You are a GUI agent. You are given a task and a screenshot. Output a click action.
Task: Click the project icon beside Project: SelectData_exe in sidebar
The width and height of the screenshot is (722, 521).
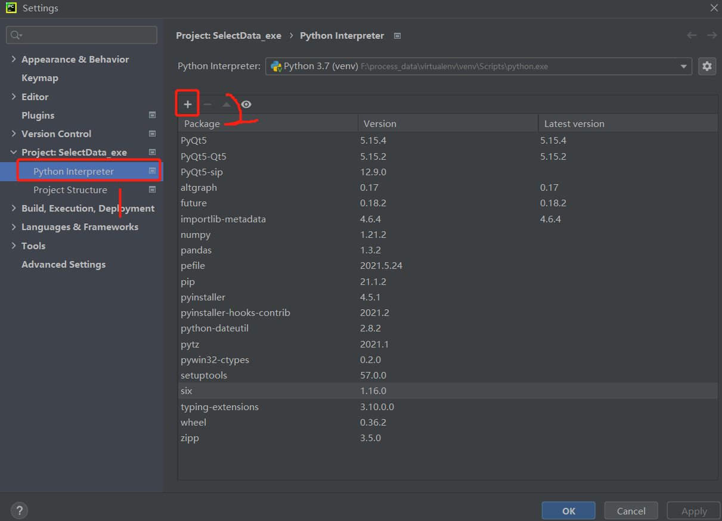pyautogui.click(x=152, y=152)
